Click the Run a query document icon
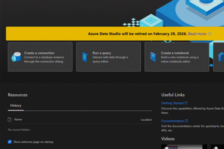Image resolution: width=224 pixels, height=149 pixels. 85,57
